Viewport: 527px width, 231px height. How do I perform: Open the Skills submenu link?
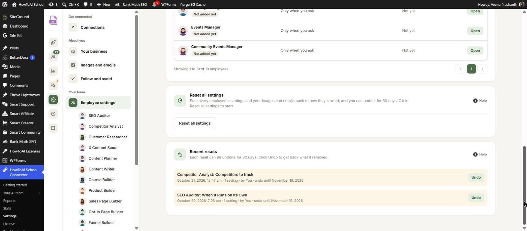point(7,209)
